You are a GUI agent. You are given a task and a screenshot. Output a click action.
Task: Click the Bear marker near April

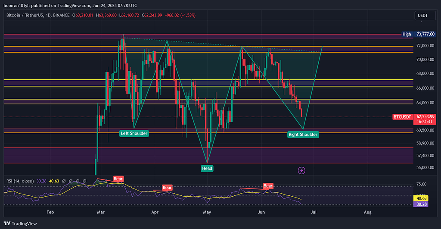[x=167, y=188]
